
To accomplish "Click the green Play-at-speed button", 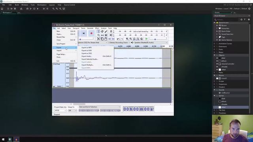I will point(146,39).
